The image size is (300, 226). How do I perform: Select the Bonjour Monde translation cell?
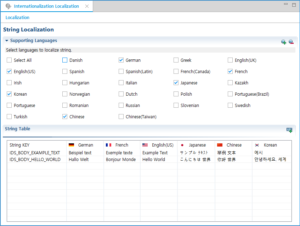tap(120, 159)
